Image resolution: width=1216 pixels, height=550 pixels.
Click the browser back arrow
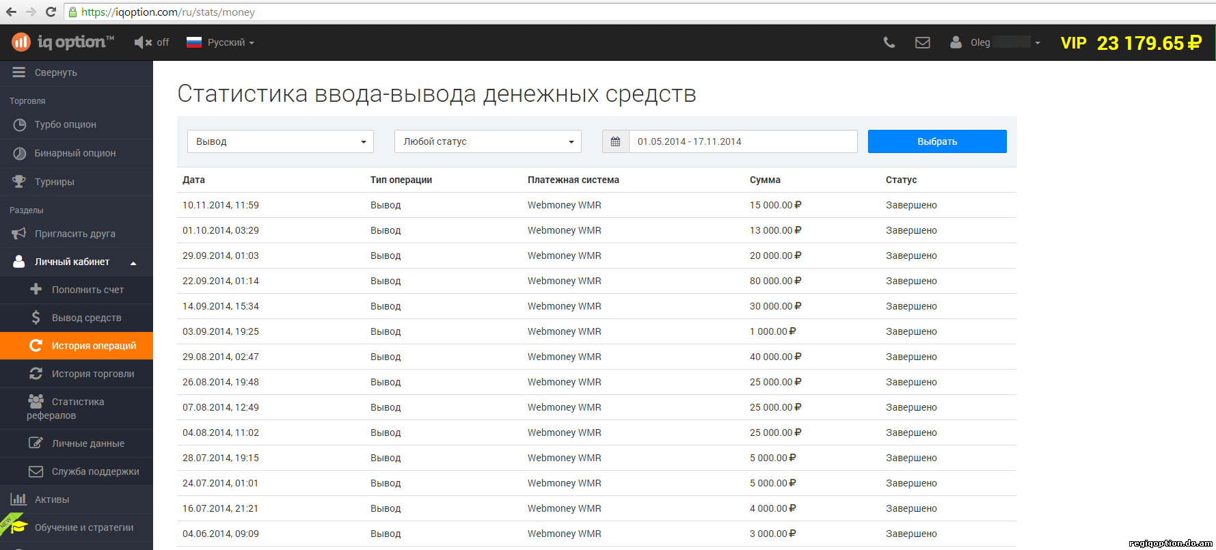coord(11,12)
